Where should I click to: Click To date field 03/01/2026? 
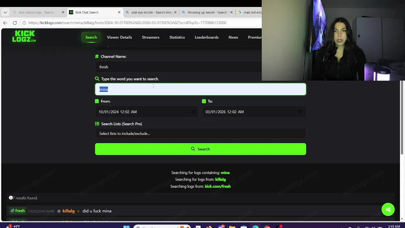(254, 112)
